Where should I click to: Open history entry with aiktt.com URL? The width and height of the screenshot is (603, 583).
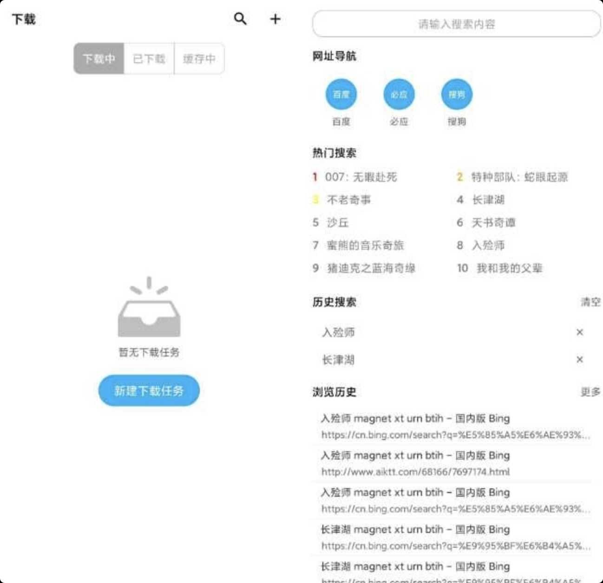click(452, 463)
